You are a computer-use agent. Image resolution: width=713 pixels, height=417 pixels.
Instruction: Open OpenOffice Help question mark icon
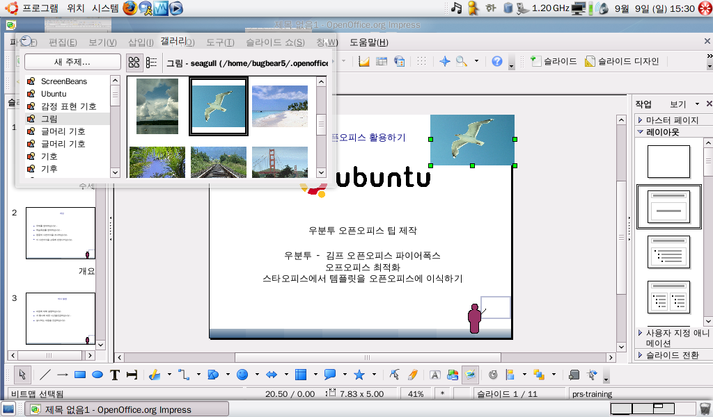pos(497,61)
